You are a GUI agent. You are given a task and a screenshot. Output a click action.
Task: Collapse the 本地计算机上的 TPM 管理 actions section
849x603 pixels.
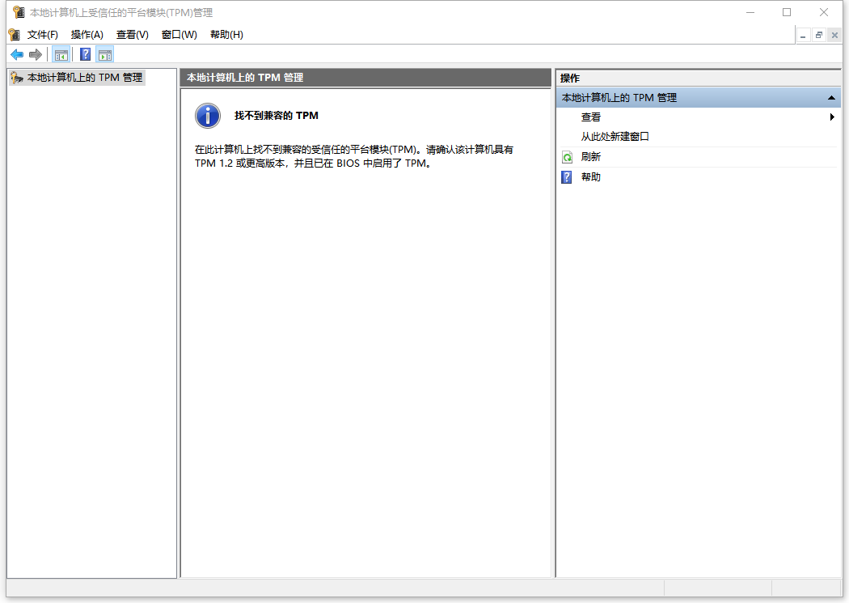coord(831,98)
